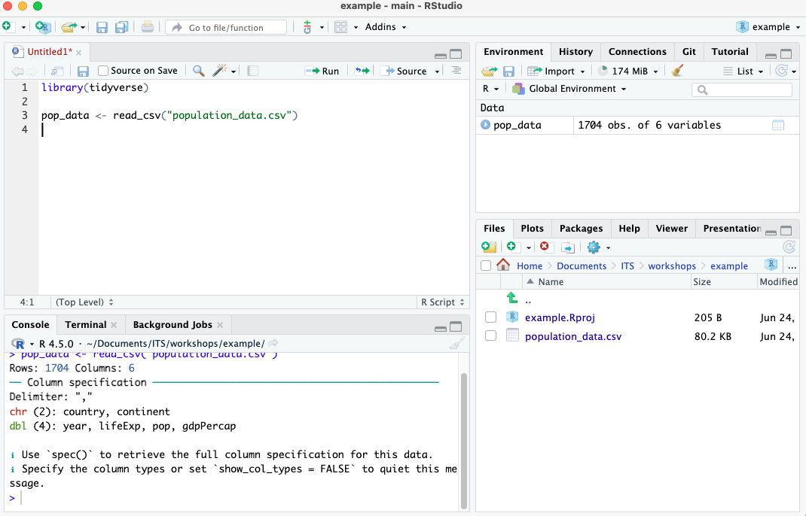Open the Packages tab

[x=581, y=229]
